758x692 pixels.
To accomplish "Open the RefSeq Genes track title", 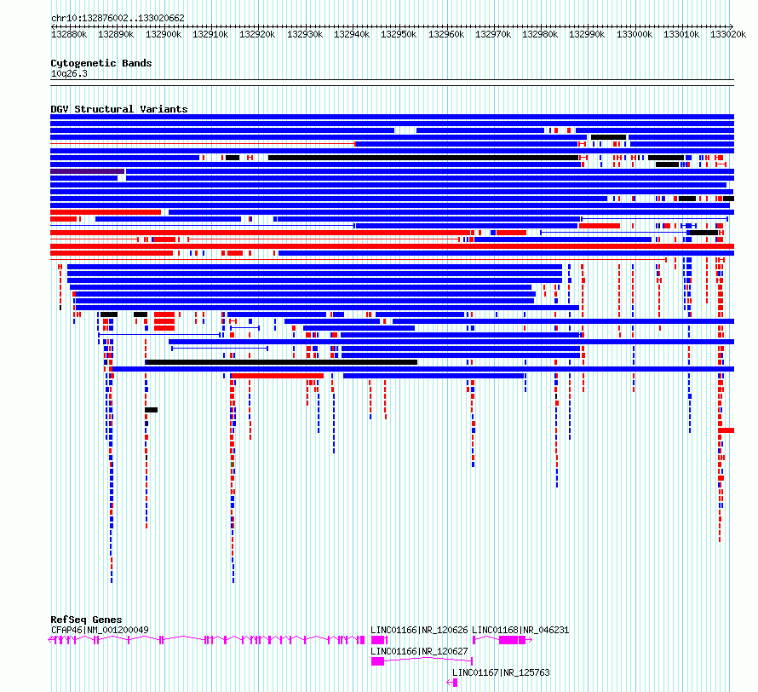I will click(x=86, y=620).
